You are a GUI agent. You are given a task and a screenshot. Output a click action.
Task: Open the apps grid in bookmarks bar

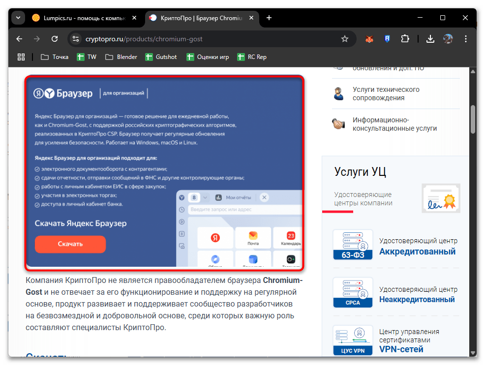[x=21, y=57]
